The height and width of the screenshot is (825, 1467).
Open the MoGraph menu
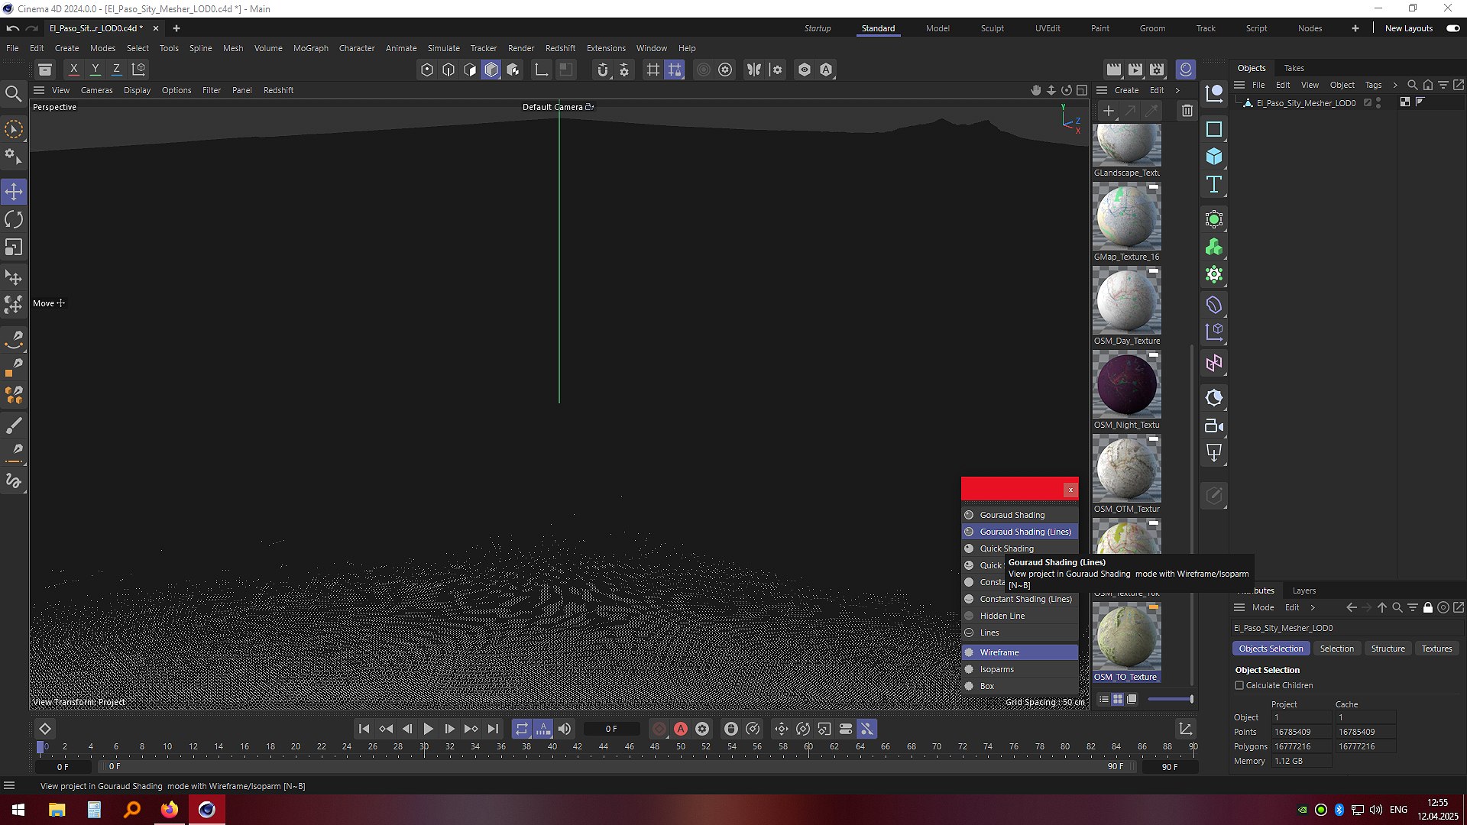311,48
